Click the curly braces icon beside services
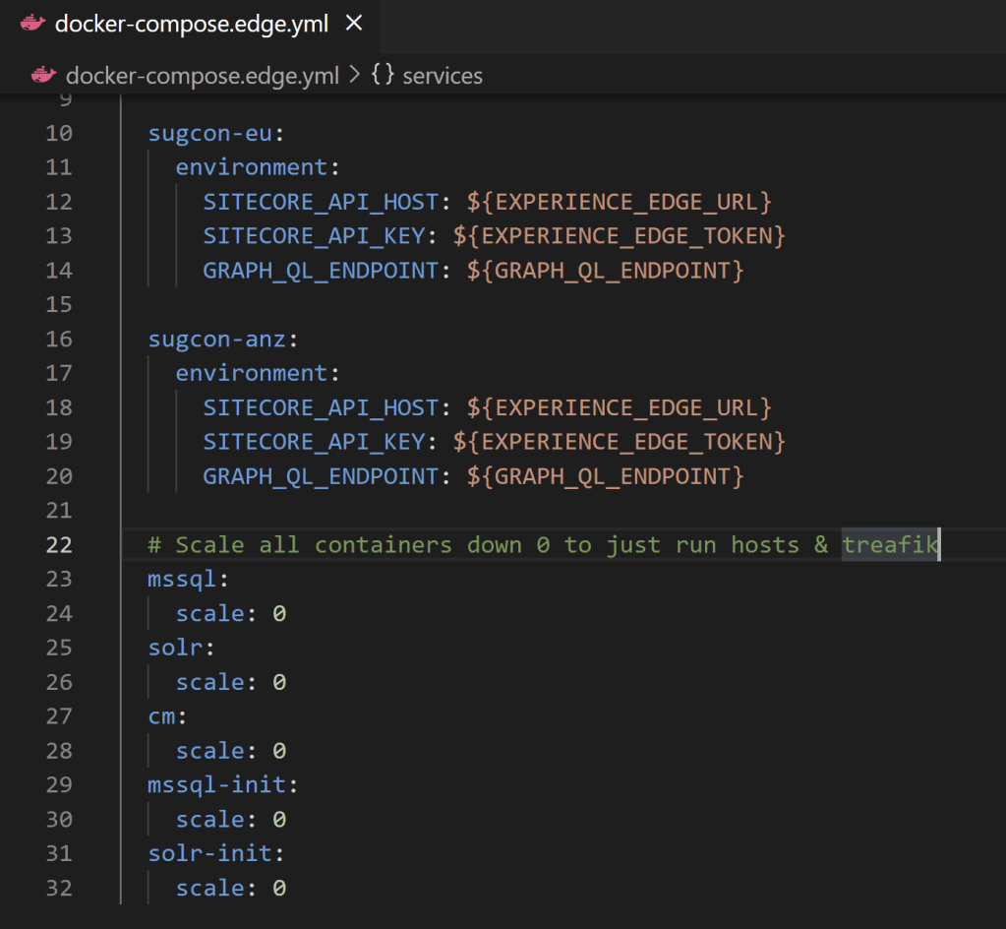Viewport: 1006px width, 929px height. tap(383, 76)
